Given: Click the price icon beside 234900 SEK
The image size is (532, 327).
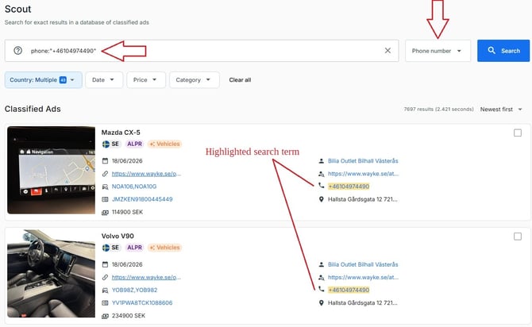Looking at the screenshot, I should 105,316.
